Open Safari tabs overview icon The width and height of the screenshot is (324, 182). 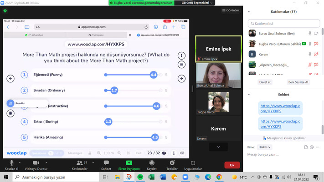(x=183, y=27)
